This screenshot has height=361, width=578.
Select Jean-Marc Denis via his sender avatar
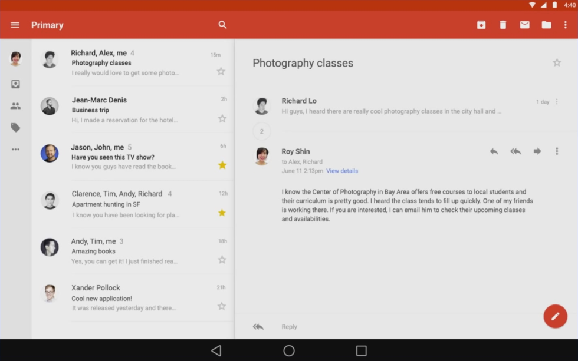tap(50, 105)
